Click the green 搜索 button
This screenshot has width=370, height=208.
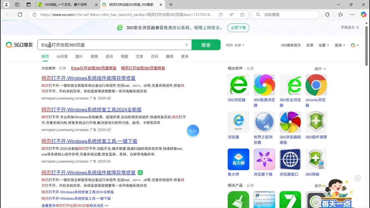tap(206, 45)
